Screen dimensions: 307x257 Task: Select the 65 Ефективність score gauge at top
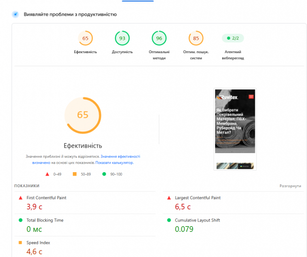[85, 38]
